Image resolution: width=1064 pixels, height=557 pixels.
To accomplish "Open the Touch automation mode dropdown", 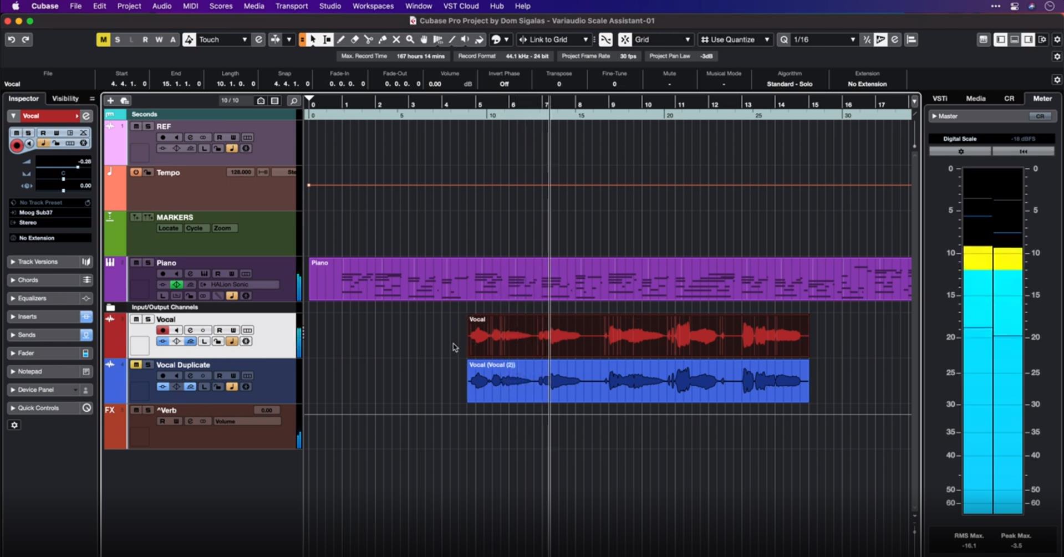I will pyautogui.click(x=223, y=39).
